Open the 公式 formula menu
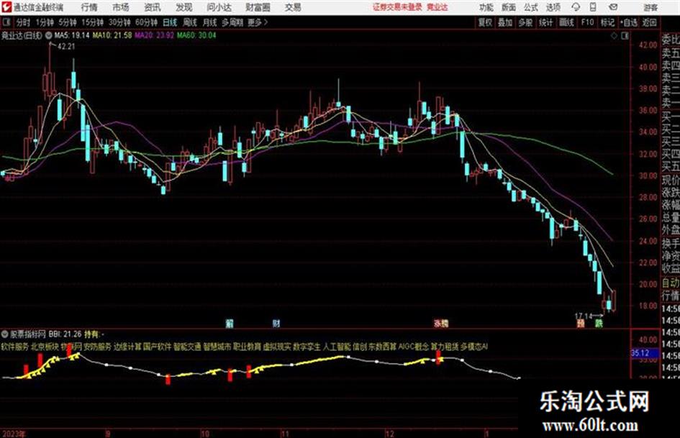 coord(531,7)
